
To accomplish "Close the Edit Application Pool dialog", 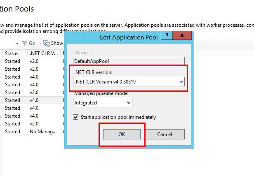I will (x=182, y=35).
